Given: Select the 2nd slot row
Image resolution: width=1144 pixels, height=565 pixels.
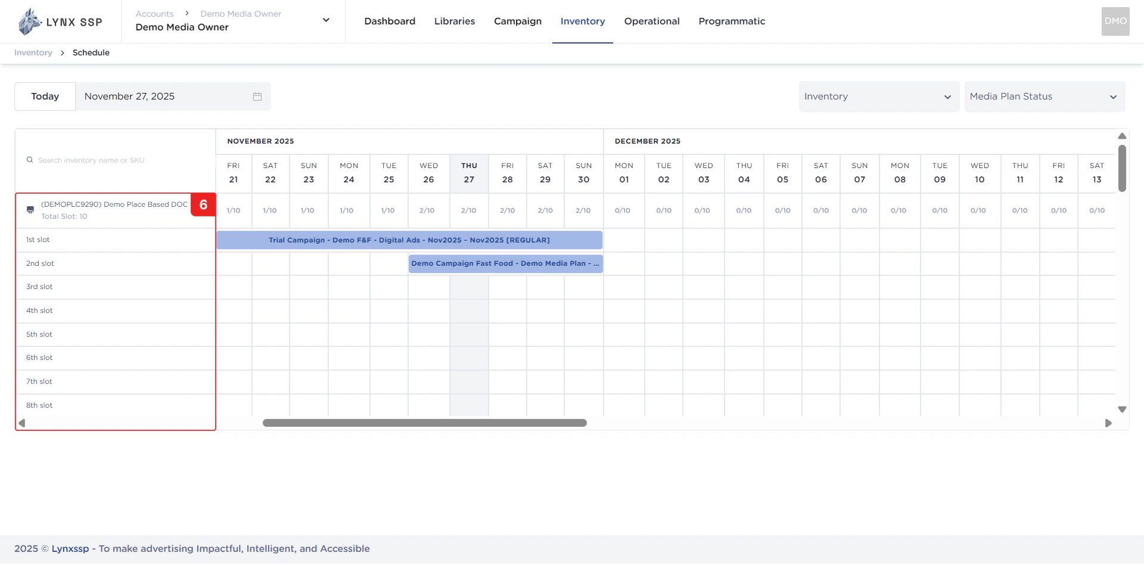Looking at the screenshot, I should (115, 263).
